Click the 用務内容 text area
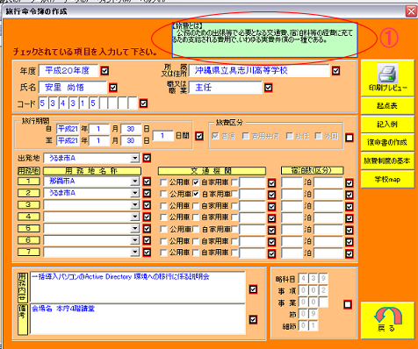The width and height of the screenshot is (418, 349). coord(138,287)
